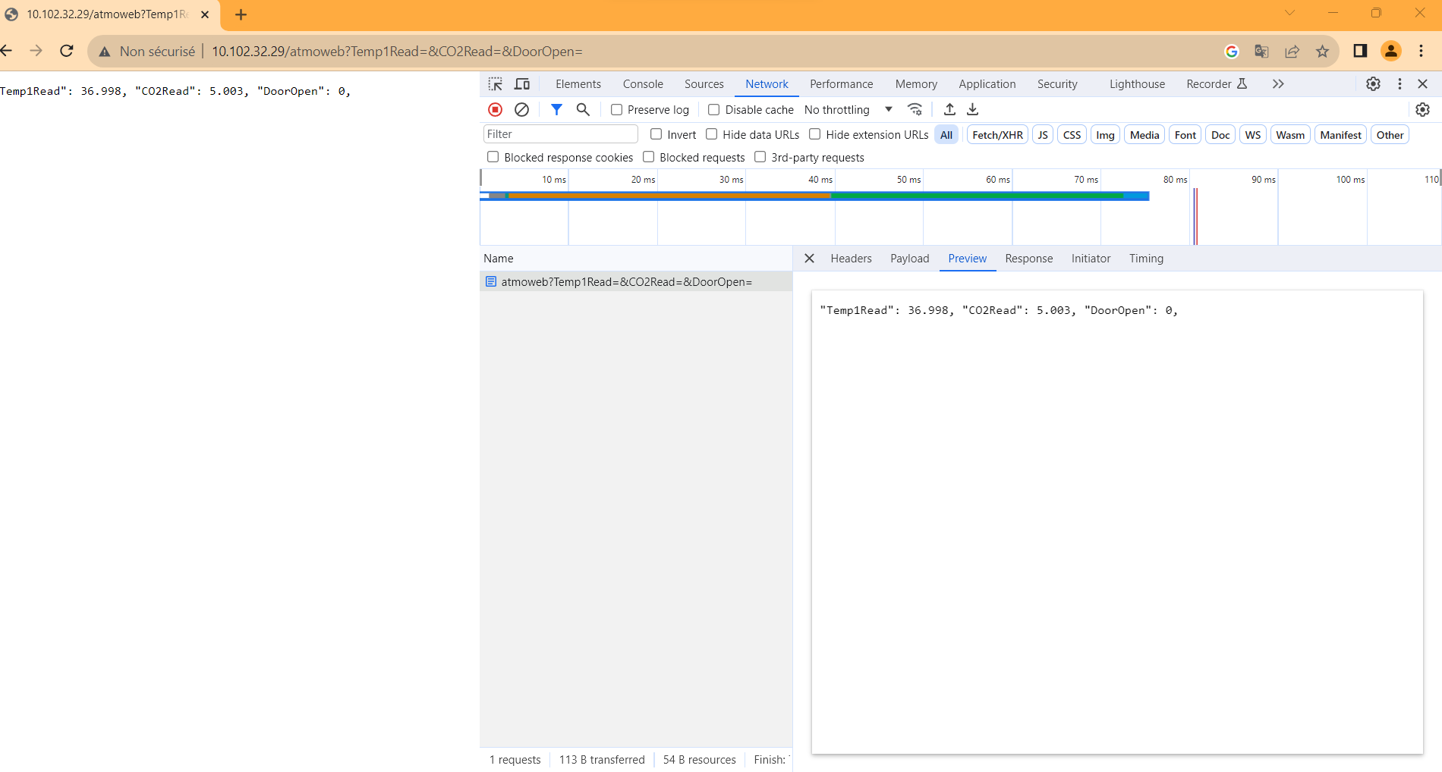Switch to the Console tab
Screen dimensions: 1442x772
(x=643, y=84)
